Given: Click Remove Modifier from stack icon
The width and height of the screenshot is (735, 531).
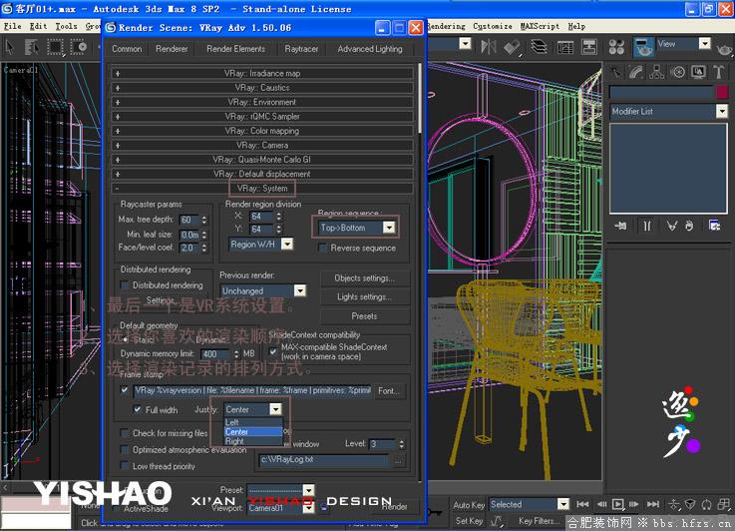Looking at the screenshot, I should [x=689, y=227].
